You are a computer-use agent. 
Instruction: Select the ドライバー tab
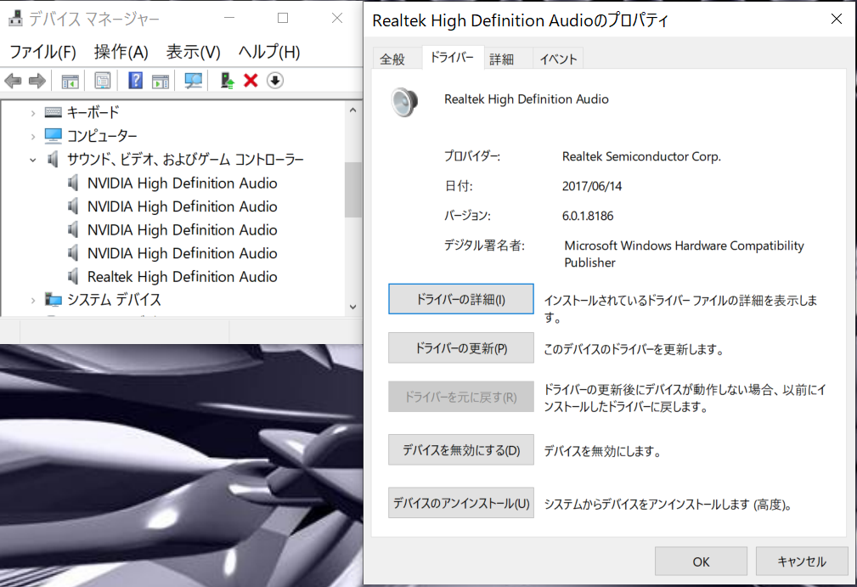pyautogui.click(x=453, y=58)
